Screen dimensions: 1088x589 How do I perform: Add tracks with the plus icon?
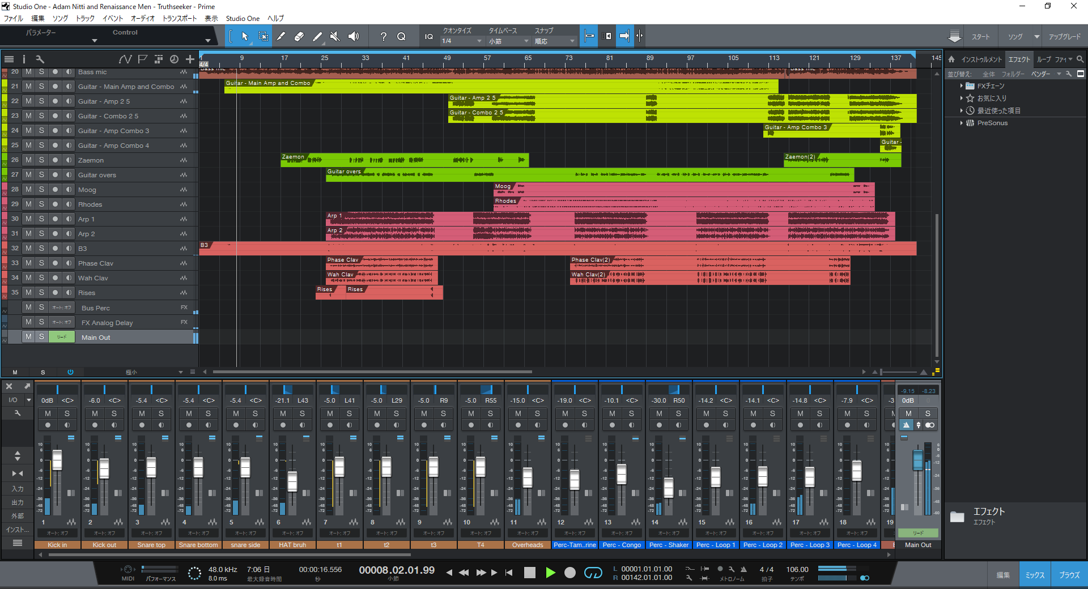[190, 59]
